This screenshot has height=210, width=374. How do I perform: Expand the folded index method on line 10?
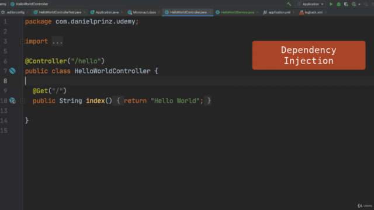click(x=23, y=101)
